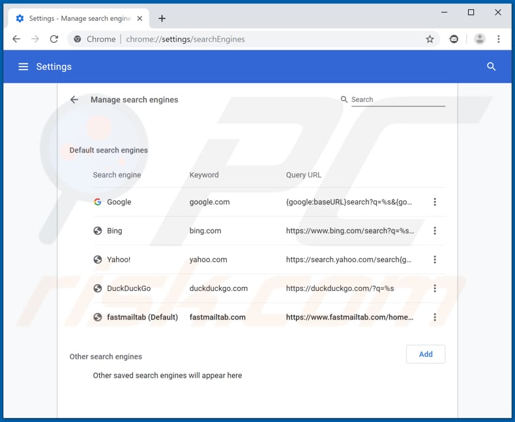Navigate back in browser history
Image resolution: width=515 pixels, height=422 pixels.
tap(16, 39)
